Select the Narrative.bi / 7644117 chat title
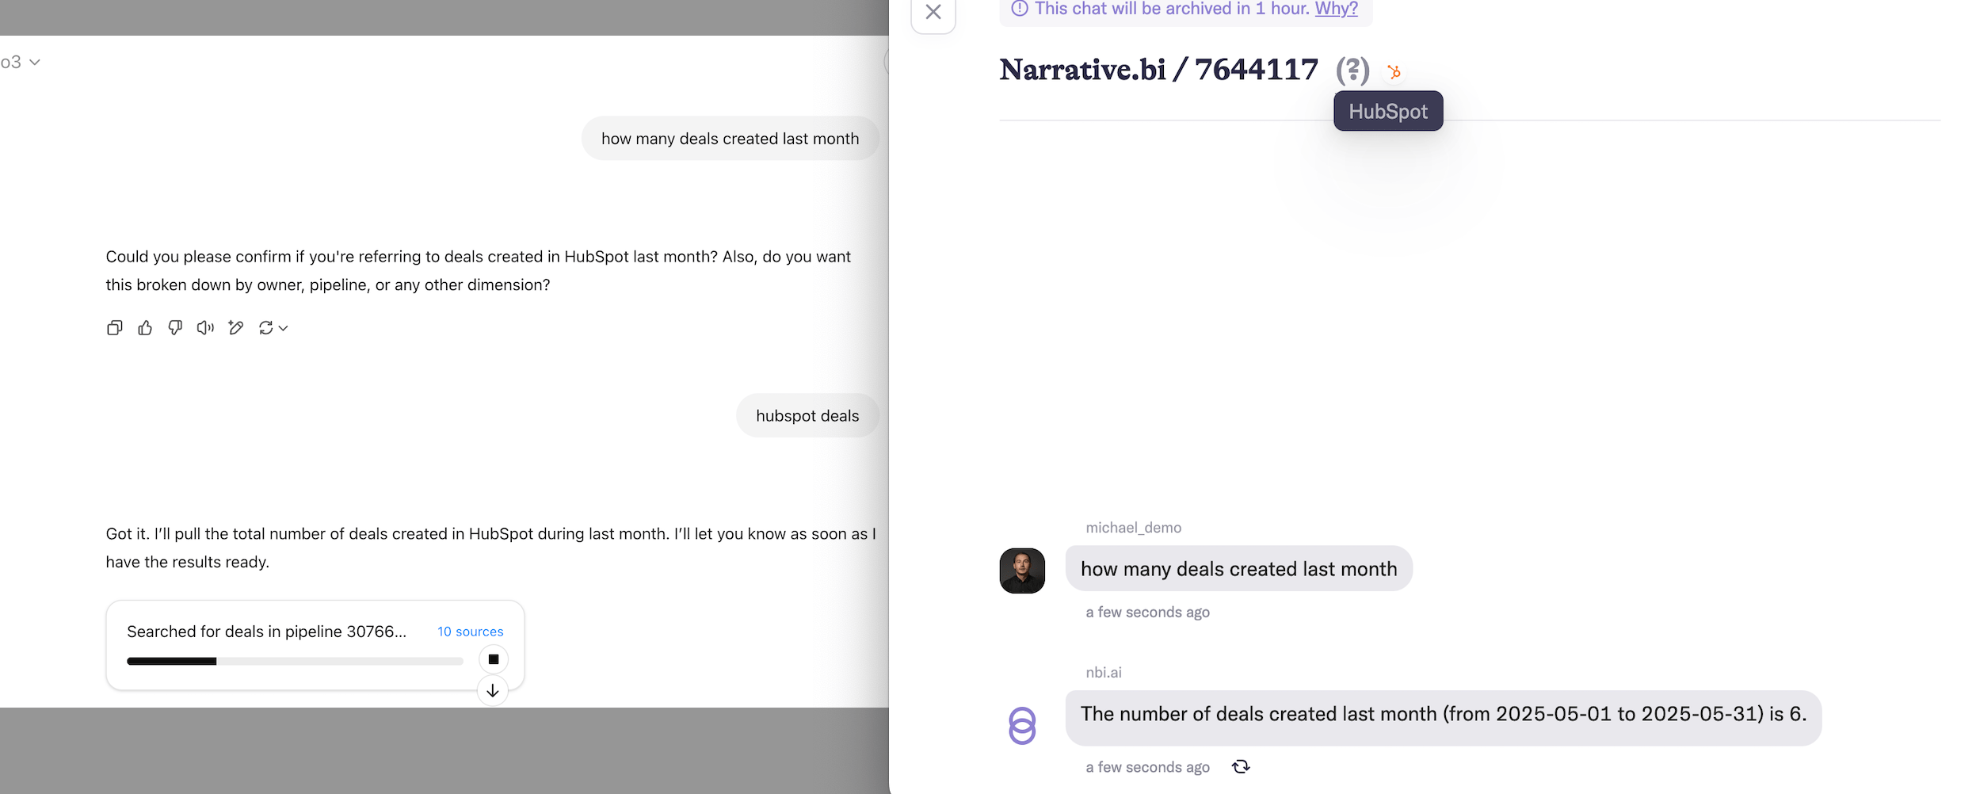The height and width of the screenshot is (794, 1976). tap(1158, 70)
